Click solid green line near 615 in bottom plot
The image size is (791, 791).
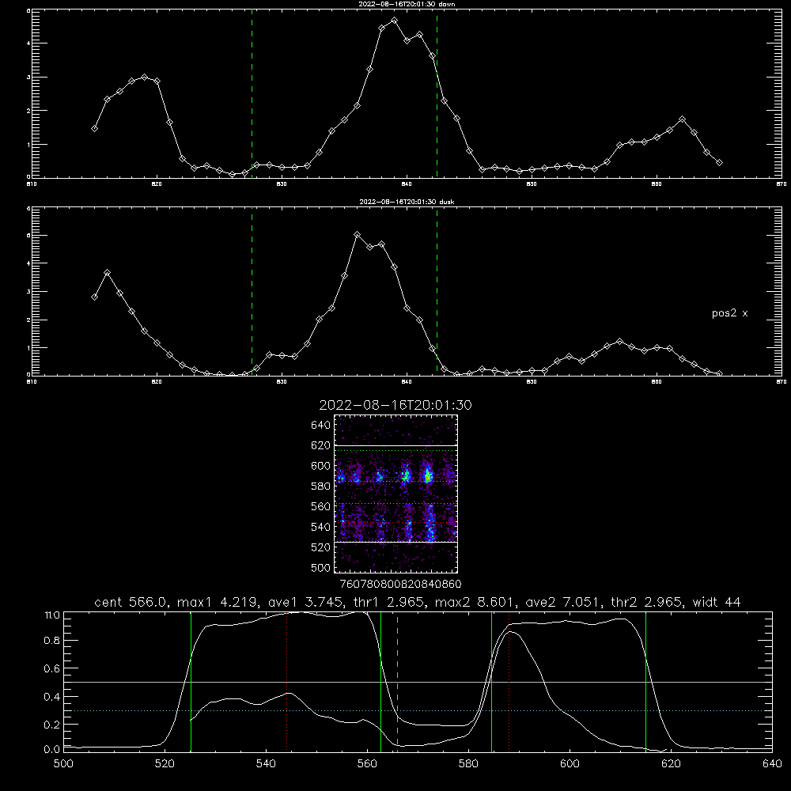tap(645, 681)
